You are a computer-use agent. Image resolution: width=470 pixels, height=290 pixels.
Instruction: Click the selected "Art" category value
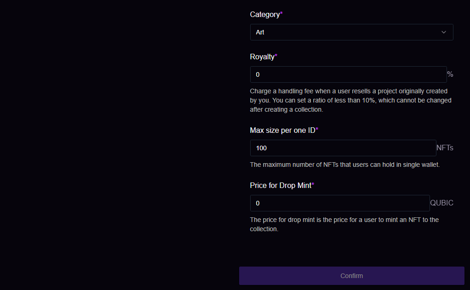[x=260, y=33]
